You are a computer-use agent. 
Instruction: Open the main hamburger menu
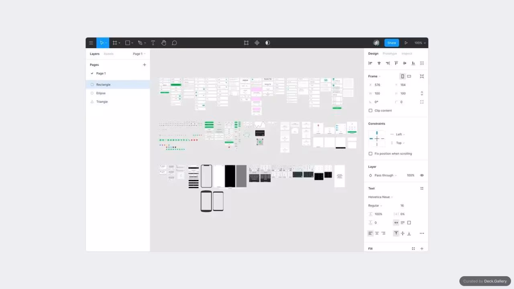(91, 43)
